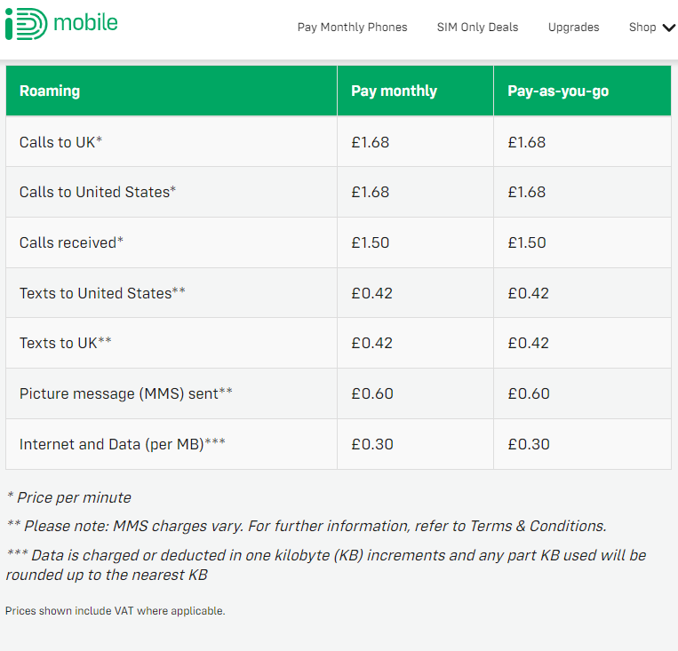Click the Prices shown include VAT note
Viewport: 678px width, 651px height.
click(115, 611)
